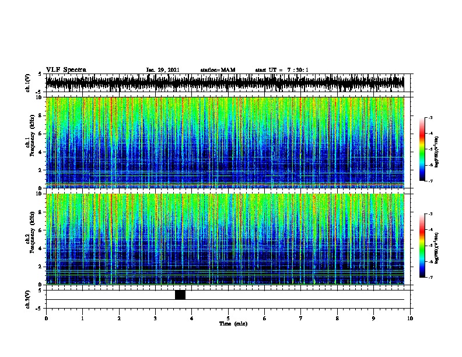Click the ch.1(V) waveform panel at the top

[x=228, y=83]
